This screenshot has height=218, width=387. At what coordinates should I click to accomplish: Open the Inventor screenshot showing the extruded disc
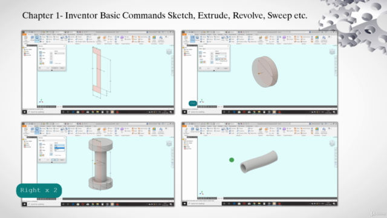tap(259, 72)
